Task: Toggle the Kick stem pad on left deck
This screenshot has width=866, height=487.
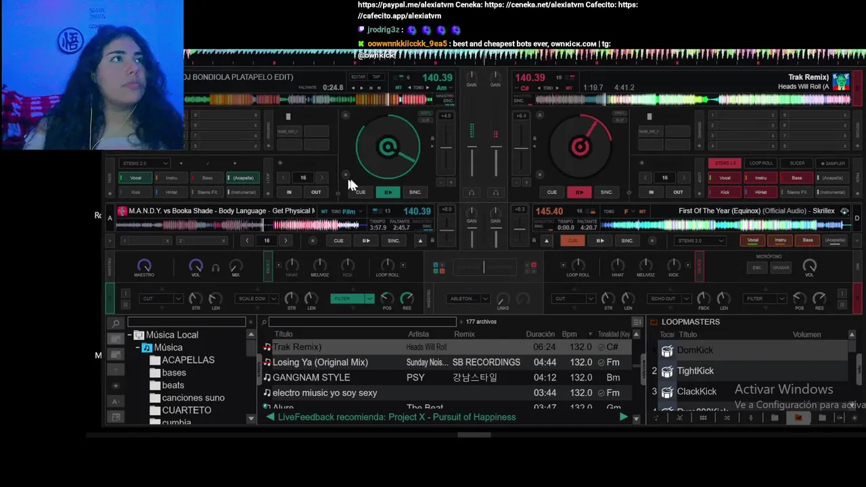Action: pos(135,192)
